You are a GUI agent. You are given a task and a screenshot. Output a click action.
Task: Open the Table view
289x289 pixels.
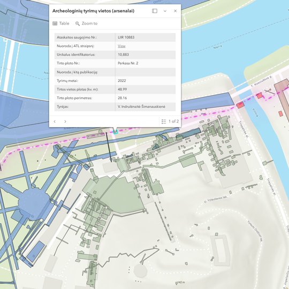coord(61,24)
